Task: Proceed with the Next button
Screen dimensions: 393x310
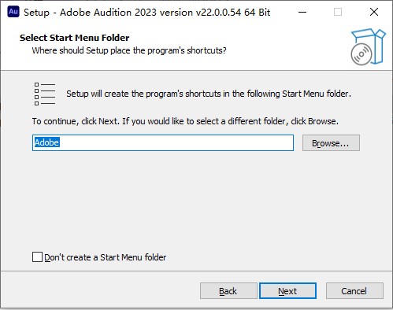Action: click(287, 291)
